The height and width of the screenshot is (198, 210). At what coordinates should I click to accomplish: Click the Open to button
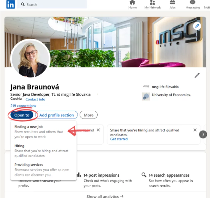[x=22, y=115]
